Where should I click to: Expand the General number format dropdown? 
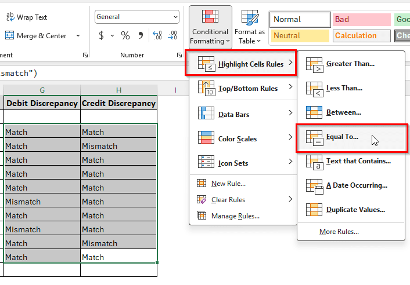coord(175,17)
